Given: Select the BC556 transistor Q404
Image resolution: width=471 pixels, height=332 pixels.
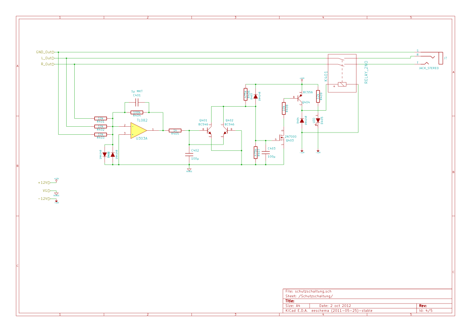Looking at the screenshot, I should click(x=299, y=97).
